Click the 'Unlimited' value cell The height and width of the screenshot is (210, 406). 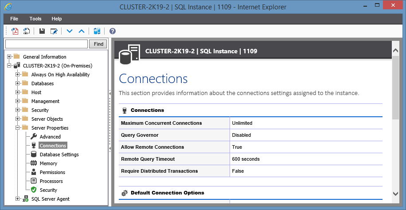pyautogui.click(x=306, y=123)
